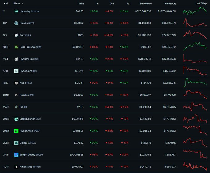Click the HyperSwap green logo
Viewport: 210px width, 173px height.
[x=16, y=131]
